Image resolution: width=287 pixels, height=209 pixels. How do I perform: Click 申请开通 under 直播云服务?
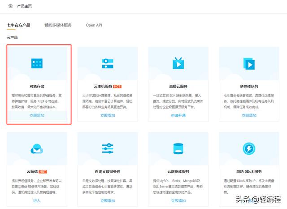pos(178,115)
